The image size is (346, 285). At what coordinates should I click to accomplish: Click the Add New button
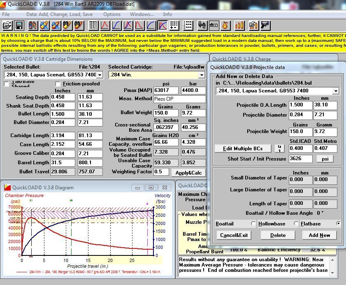[x=319, y=235]
